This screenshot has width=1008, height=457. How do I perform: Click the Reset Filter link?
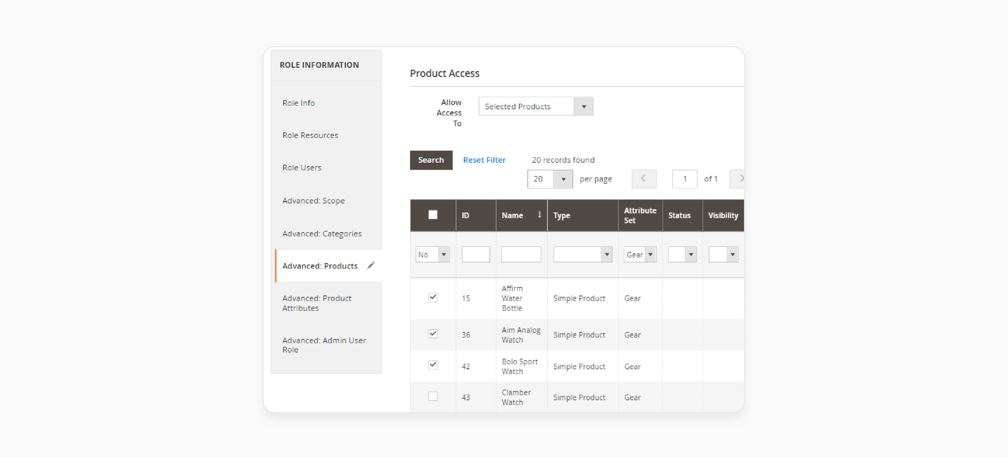(x=484, y=159)
